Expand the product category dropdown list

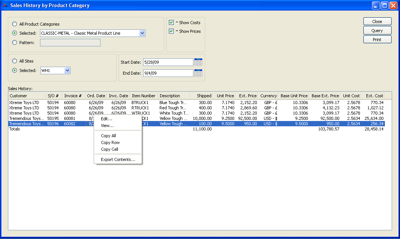[x=142, y=33]
